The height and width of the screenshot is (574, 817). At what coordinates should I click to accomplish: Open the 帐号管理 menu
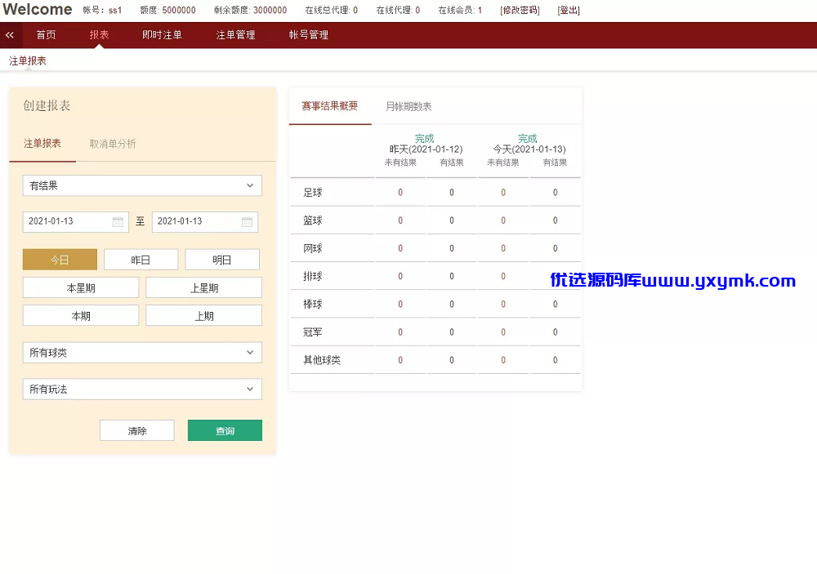click(309, 35)
